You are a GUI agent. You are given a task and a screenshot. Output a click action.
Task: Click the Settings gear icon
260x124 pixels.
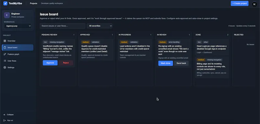coord(5,68)
